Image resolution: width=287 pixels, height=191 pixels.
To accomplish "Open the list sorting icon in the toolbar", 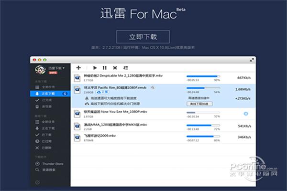I will point(125,68).
